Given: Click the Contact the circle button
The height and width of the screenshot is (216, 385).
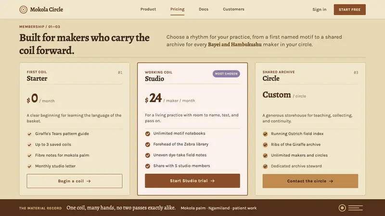Looking at the screenshot, I should (310, 181).
